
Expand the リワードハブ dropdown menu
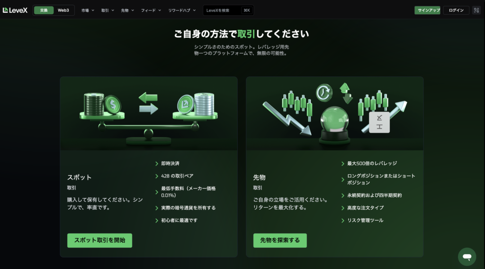182,10
